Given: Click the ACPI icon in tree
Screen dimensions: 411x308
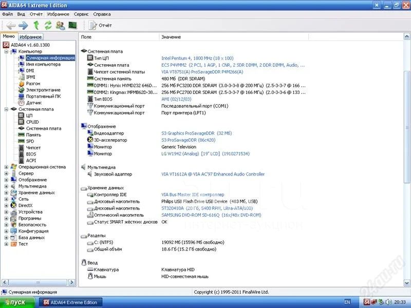Looking at the screenshot, I should click(22, 161).
